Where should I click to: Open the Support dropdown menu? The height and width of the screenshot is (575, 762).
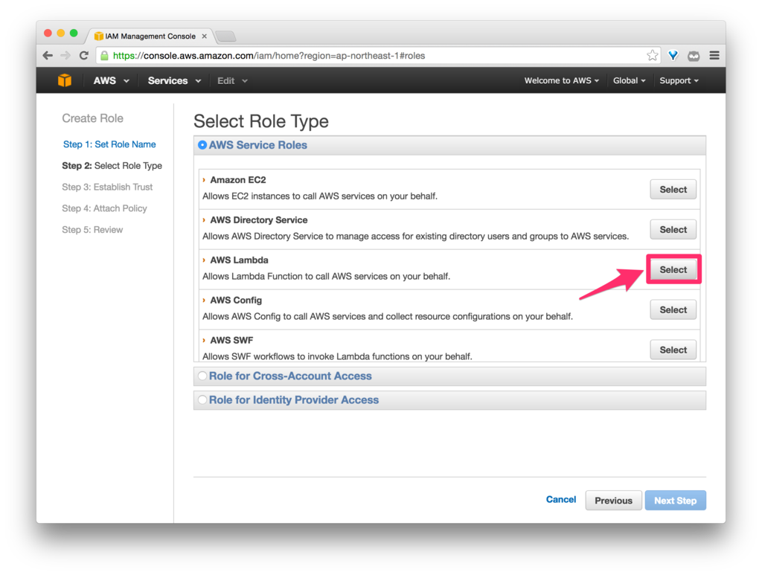click(x=679, y=80)
